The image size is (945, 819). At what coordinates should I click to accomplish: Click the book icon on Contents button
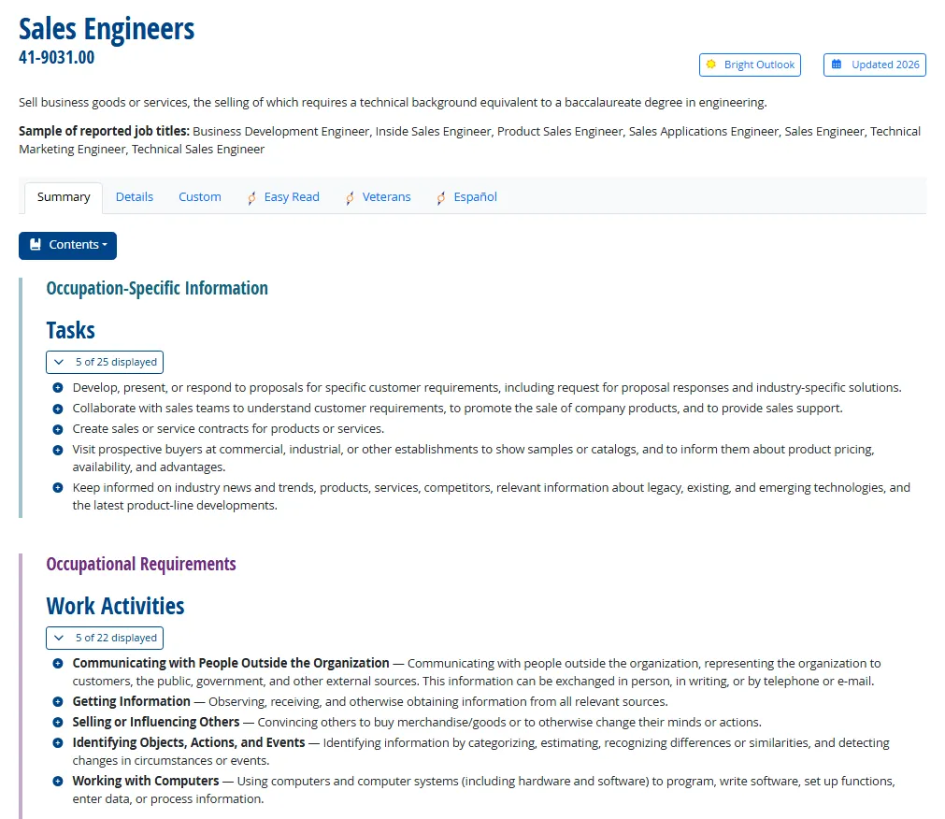(36, 245)
